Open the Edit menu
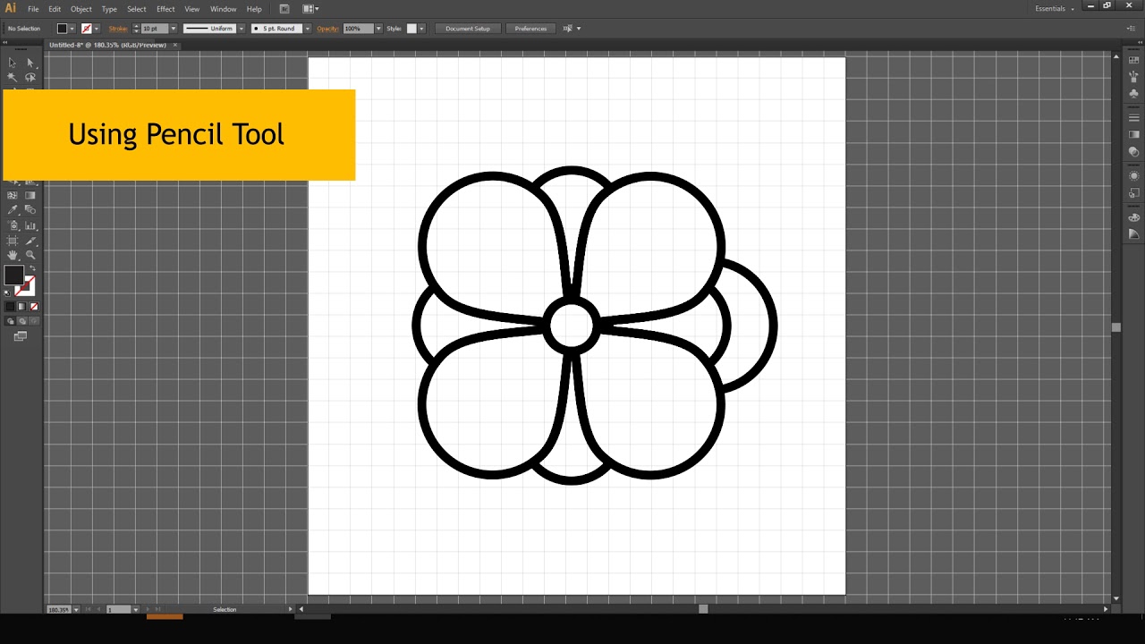This screenshot has width=1145, height=644. 55,9
